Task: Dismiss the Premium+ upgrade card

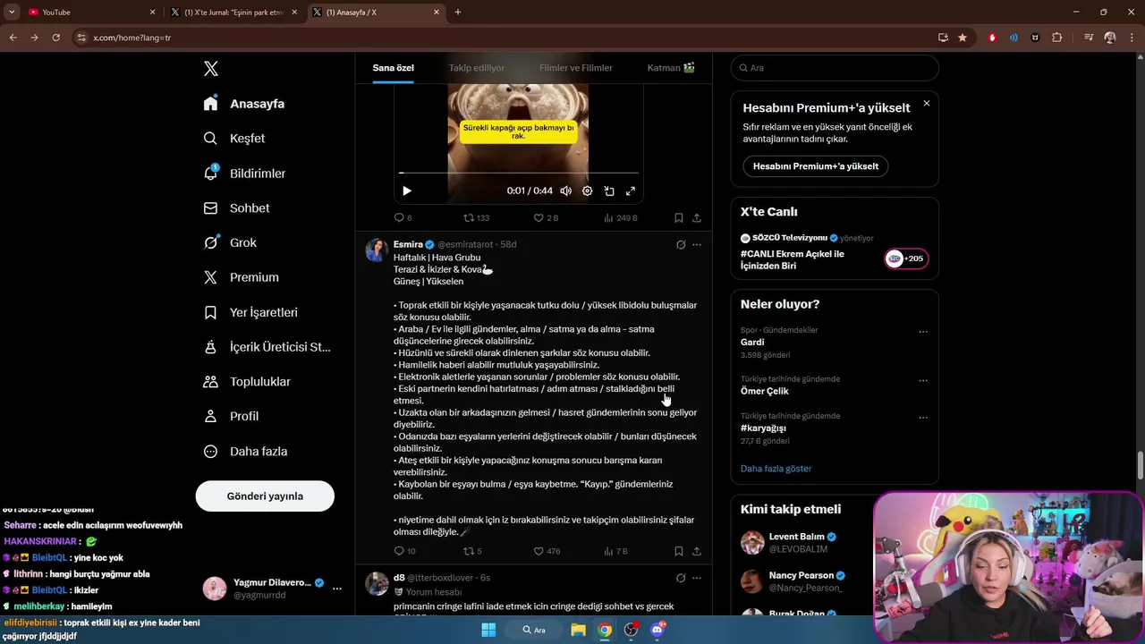Action: tap(926, 104)
